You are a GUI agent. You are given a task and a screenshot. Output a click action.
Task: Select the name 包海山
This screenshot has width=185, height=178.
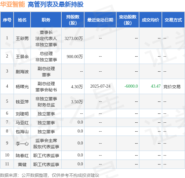pyautogui.click(x=22, y=132)
